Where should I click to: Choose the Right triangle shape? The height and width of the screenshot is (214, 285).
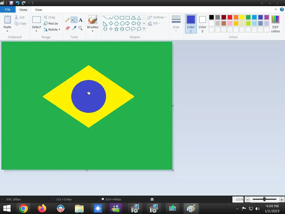pyautogui.click(x=105, y=23)
